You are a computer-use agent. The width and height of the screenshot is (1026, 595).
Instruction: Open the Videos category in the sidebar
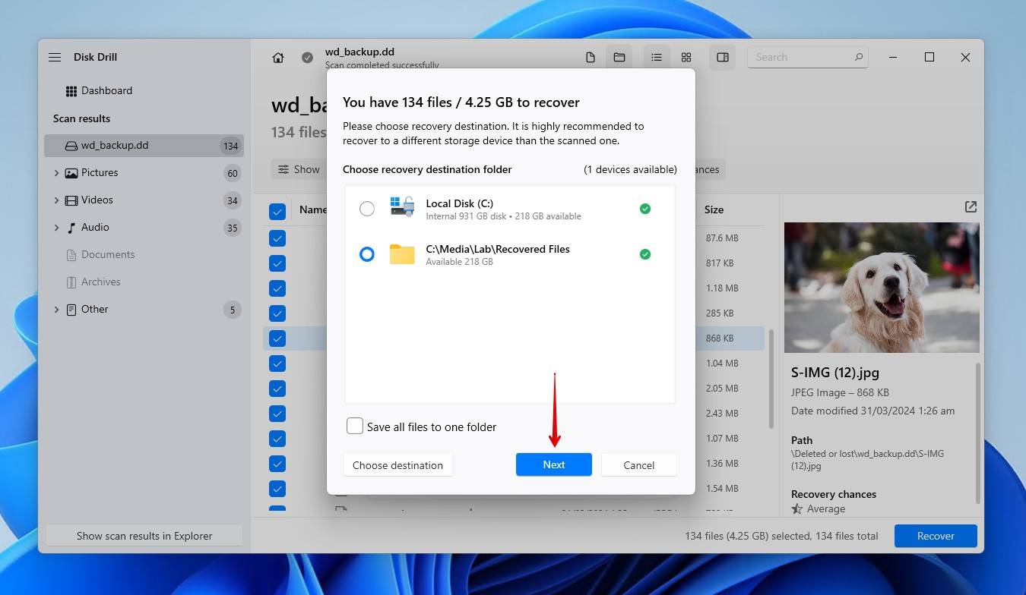click(x=97, y=200)
